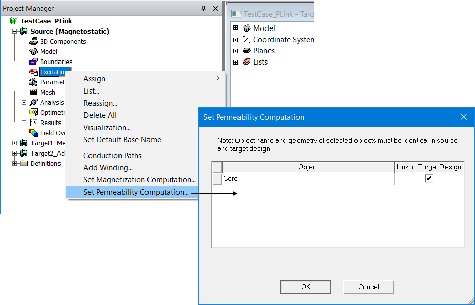Select the Source (Magnetostatic) design label
The height and width of the screenshot is (305, 475).
[70, 31]
